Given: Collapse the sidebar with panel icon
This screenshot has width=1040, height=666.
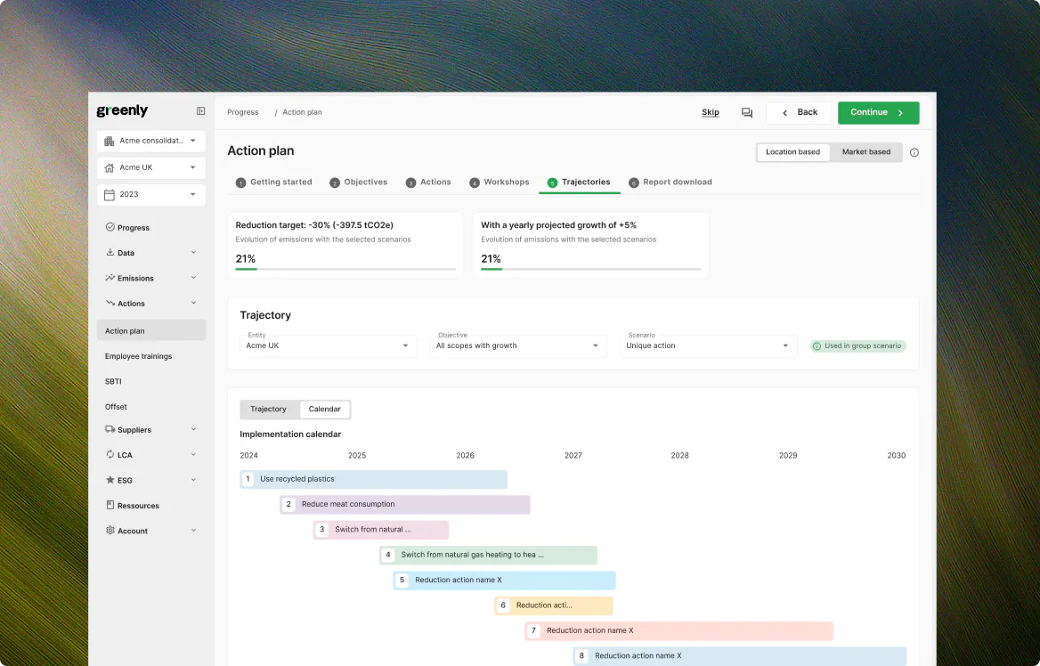Looking at the screenshot, I should point(200,111).
